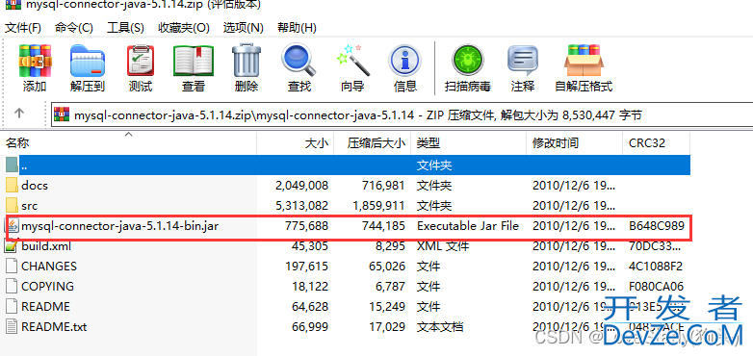Screen dimensions: 753x356
Task: Click the archive path address field
Action: click(x=402, y=115)
